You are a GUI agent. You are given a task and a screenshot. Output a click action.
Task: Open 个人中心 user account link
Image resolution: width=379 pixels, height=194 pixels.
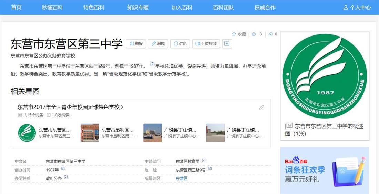tap(357, 8)
